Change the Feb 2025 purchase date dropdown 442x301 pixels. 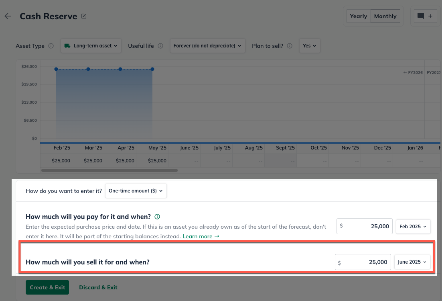413,227
